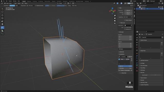This screenshot has height=92, width=164.
Task: Adjust the annotation Opacity slider
Action: tap(125, 66)
